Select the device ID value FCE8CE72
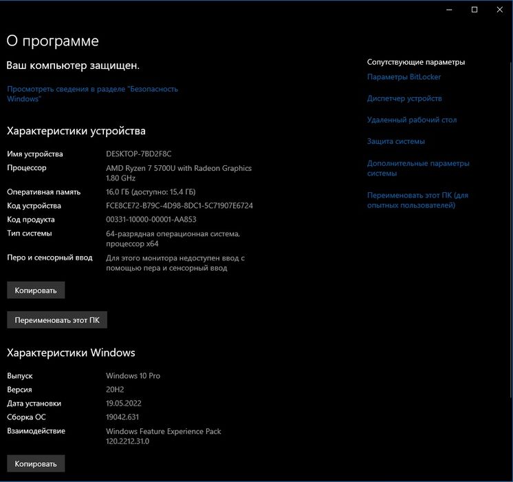The image size is (513, 482). click(x=179, y=206)
